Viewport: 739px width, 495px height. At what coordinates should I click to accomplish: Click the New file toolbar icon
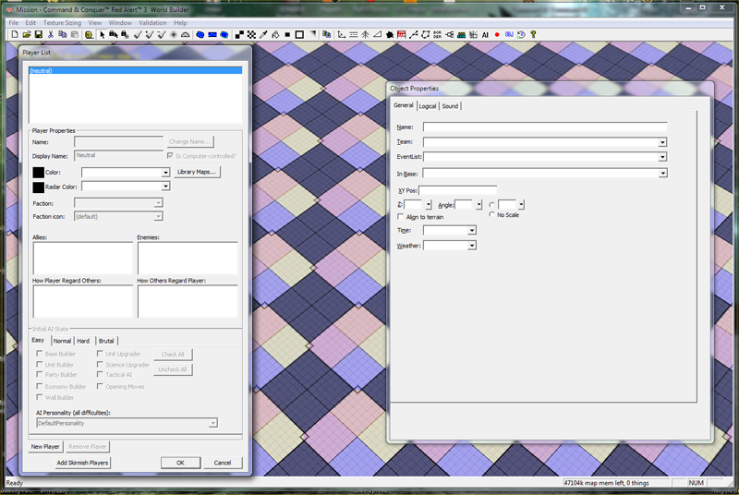[x=15, y=34]
